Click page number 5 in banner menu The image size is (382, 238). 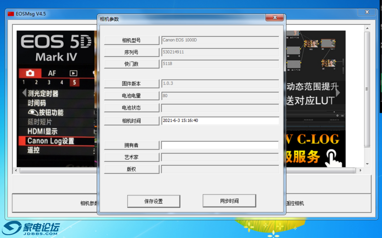(74, 82)
